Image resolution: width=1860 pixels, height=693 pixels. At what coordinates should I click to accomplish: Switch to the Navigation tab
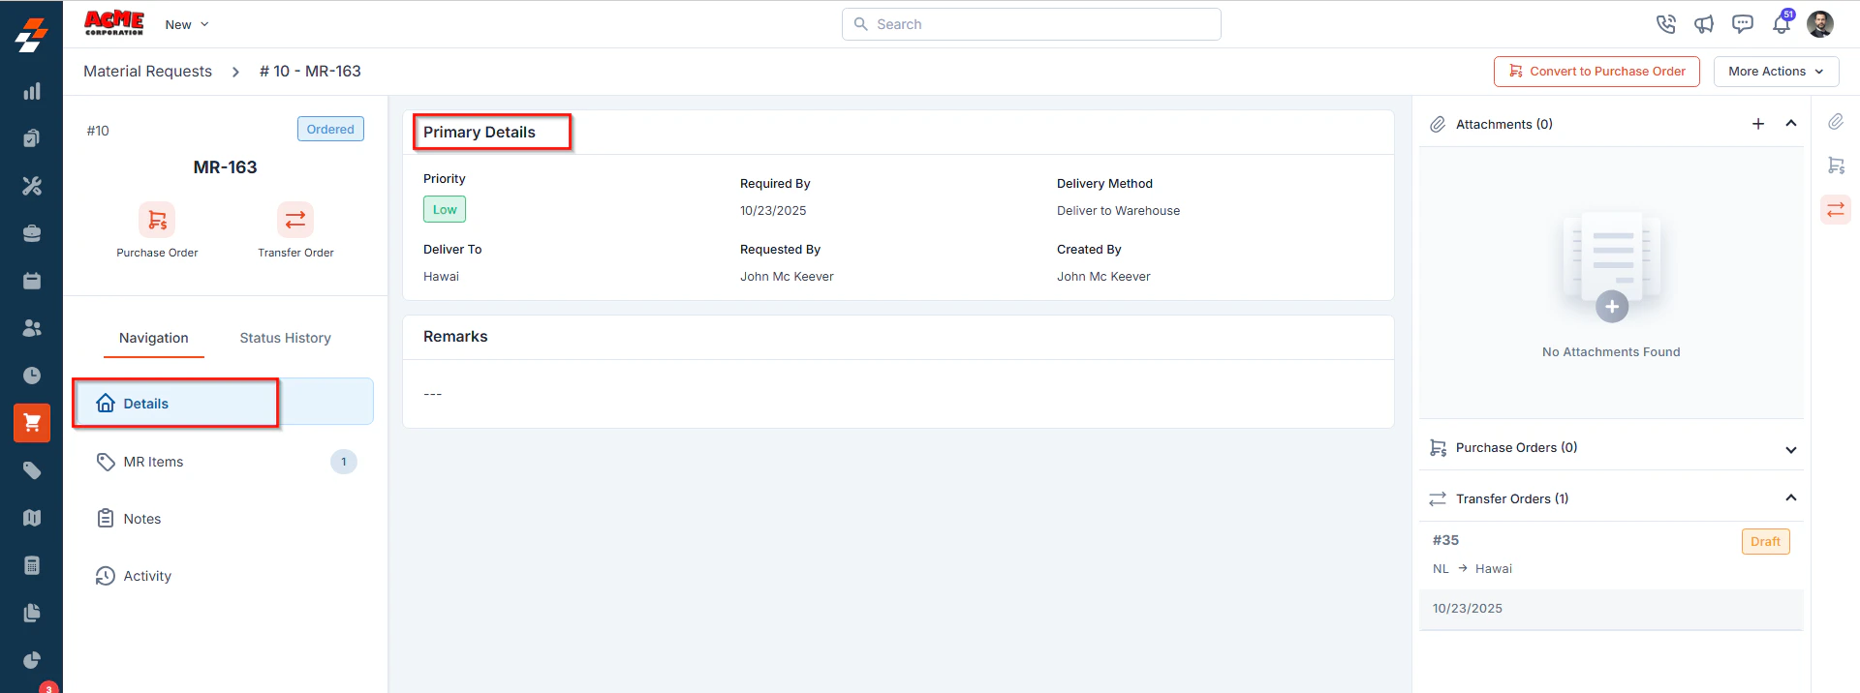pos(154,338)
